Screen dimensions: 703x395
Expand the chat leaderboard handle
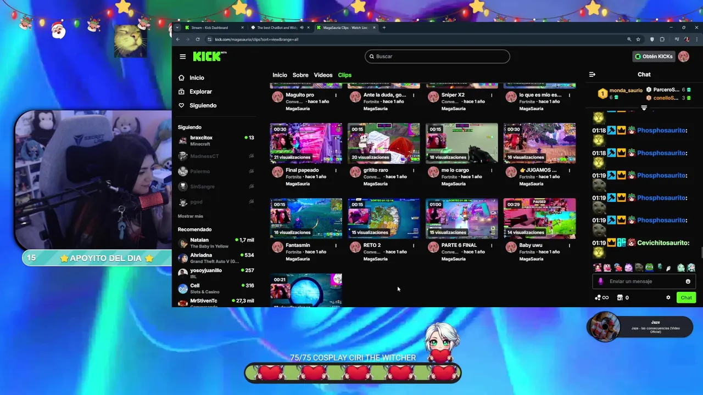tap(644, 108)
